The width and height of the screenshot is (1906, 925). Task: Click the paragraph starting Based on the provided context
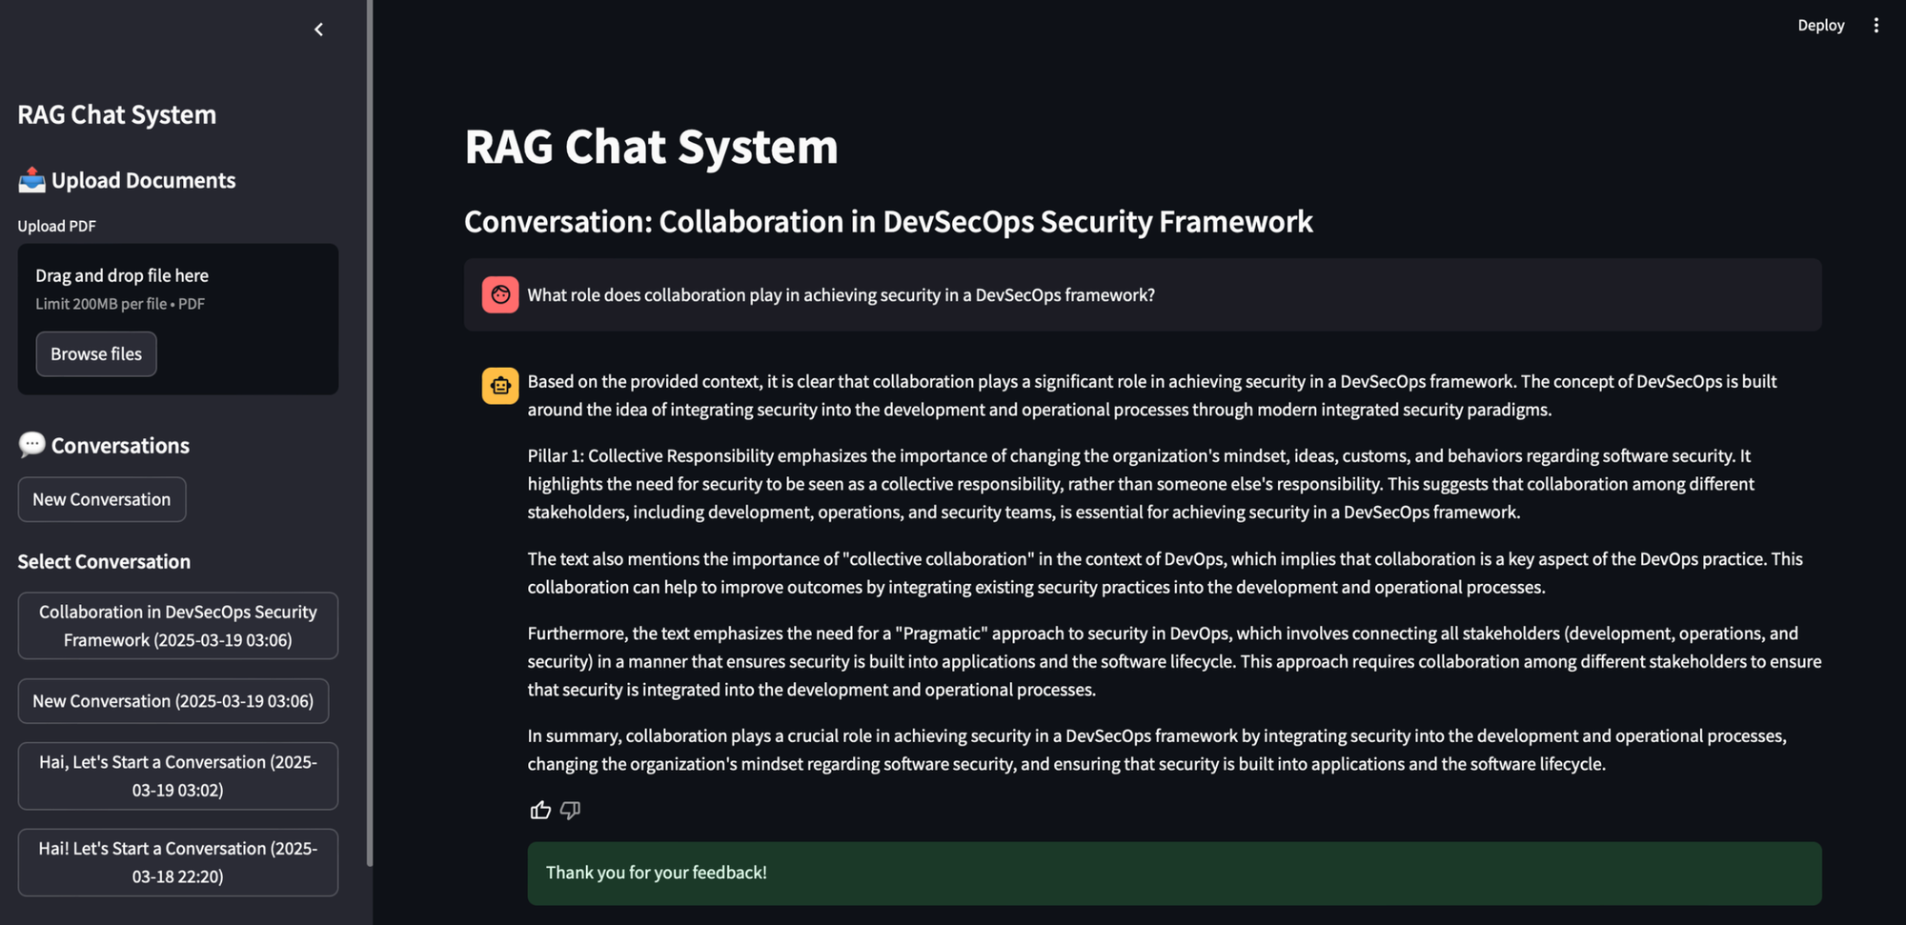point(1152,395)
